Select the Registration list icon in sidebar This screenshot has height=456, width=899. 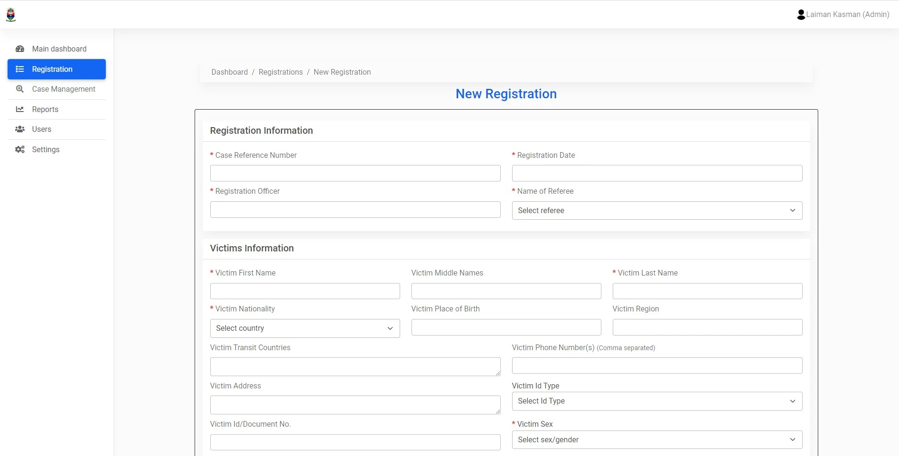pos(19,69)
